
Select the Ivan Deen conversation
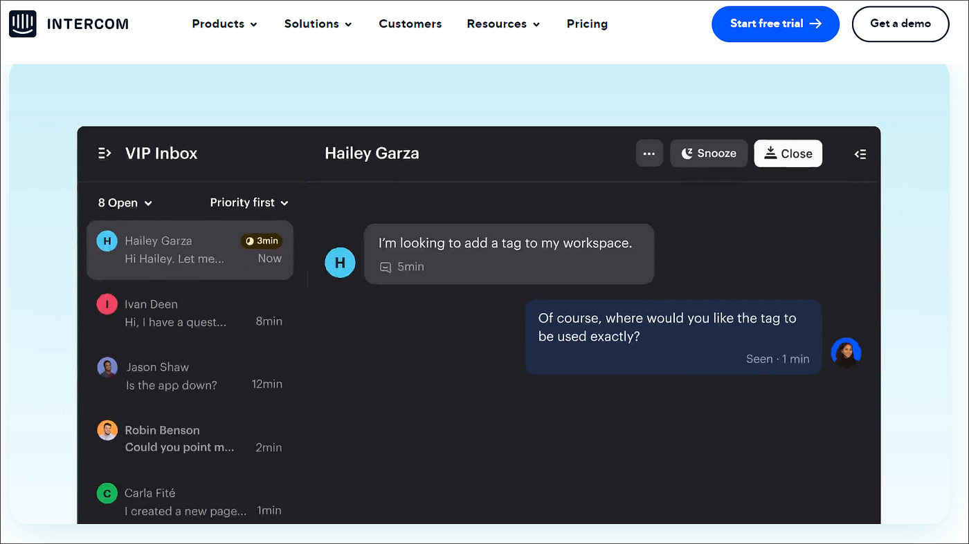(x=190, y=313)
